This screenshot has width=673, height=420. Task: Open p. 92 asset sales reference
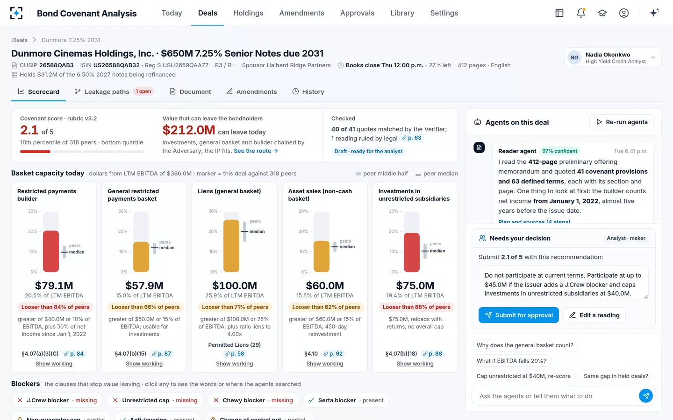click(333, 354)
